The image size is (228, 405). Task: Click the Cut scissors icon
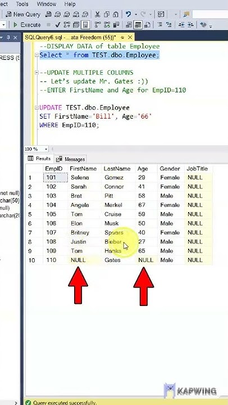click(x=98, y=14)
